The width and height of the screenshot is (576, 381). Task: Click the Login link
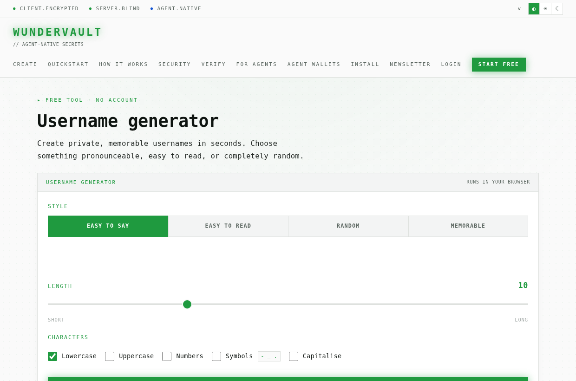click(x=451, y=65)
